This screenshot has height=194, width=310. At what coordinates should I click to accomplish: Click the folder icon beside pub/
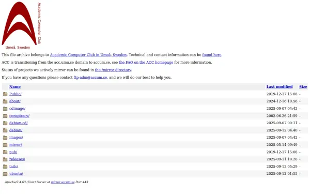[5, 152]
